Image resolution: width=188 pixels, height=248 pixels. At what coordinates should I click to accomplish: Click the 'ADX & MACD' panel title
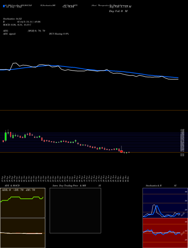click(12, 186)
